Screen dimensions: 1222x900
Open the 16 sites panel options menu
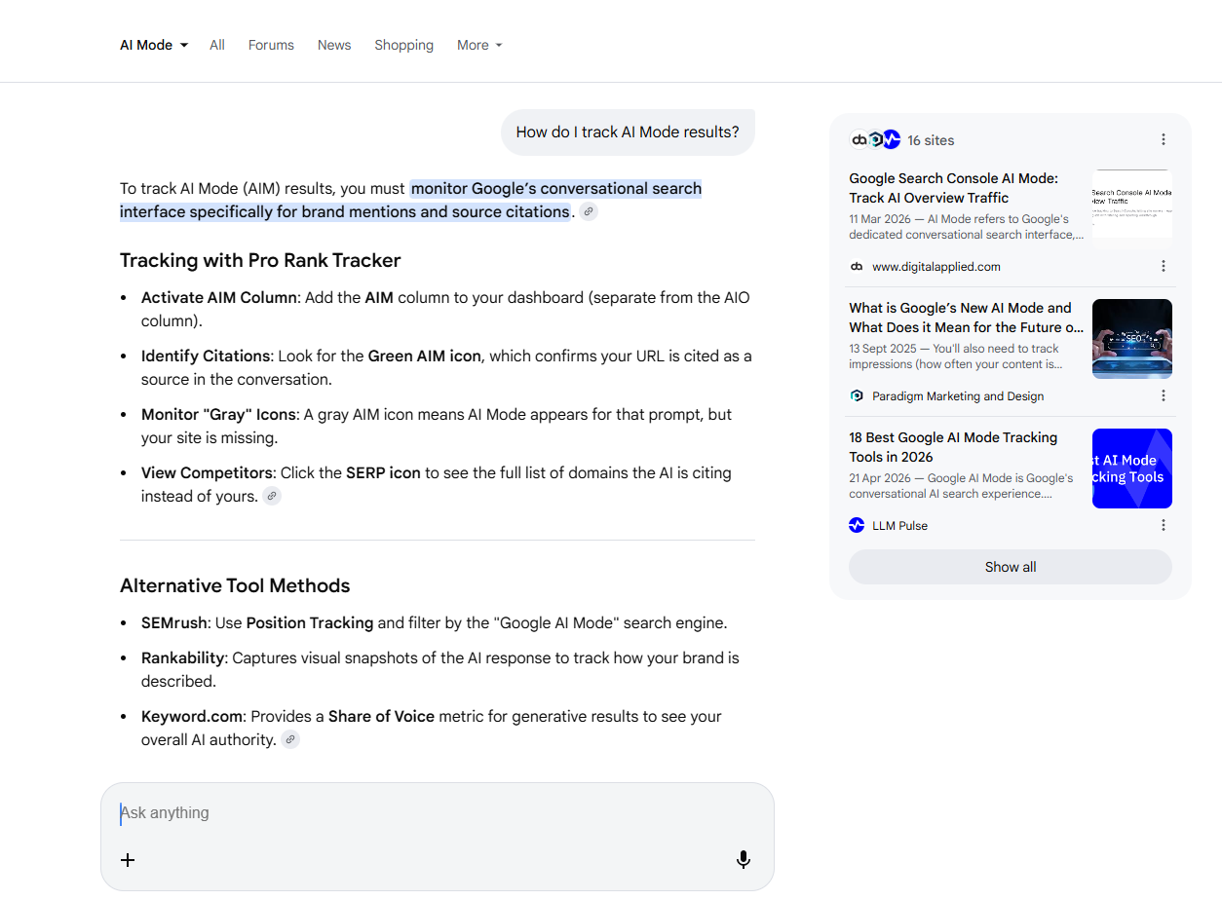point(1164,140)
